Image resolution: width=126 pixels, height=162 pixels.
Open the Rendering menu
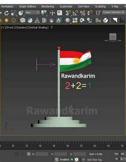48,7
